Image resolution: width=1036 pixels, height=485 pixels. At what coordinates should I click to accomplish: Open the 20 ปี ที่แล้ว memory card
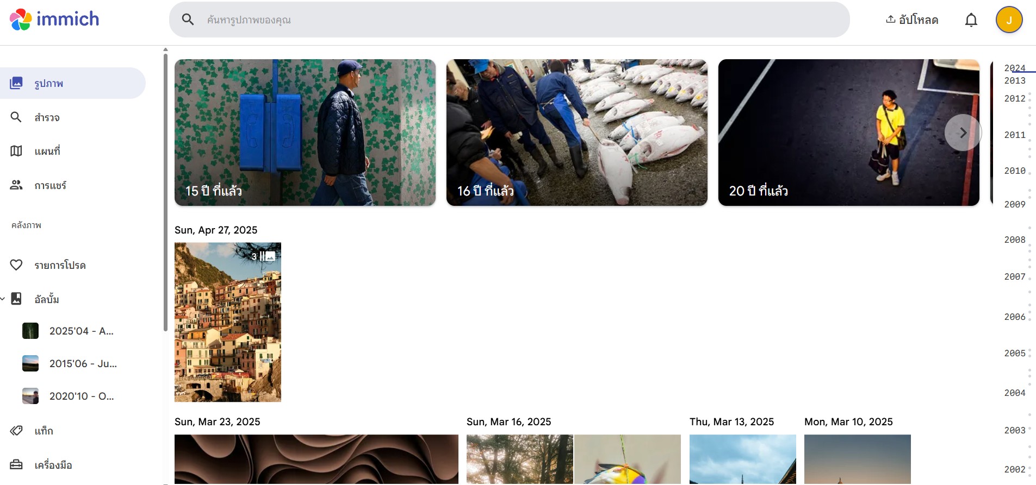(x=849, y=133)
